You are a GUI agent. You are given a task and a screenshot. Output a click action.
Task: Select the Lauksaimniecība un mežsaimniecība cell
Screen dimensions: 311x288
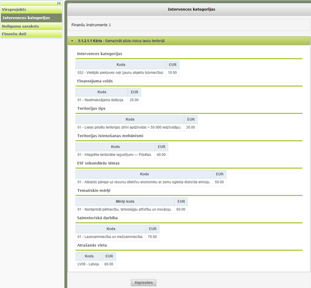click(x=111, y=237)
